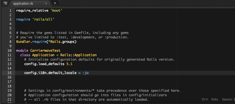Viewport: 235px width, 104px height.
Task: Click comment 'Settings in config/environments/*' line
Action: tap(102, 91)
